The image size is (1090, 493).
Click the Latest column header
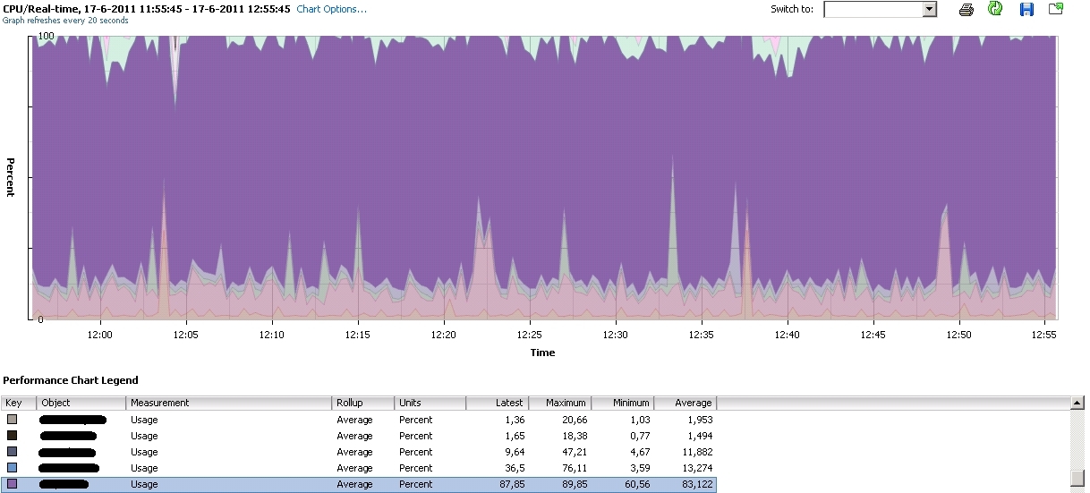click(x=498, y=403)
